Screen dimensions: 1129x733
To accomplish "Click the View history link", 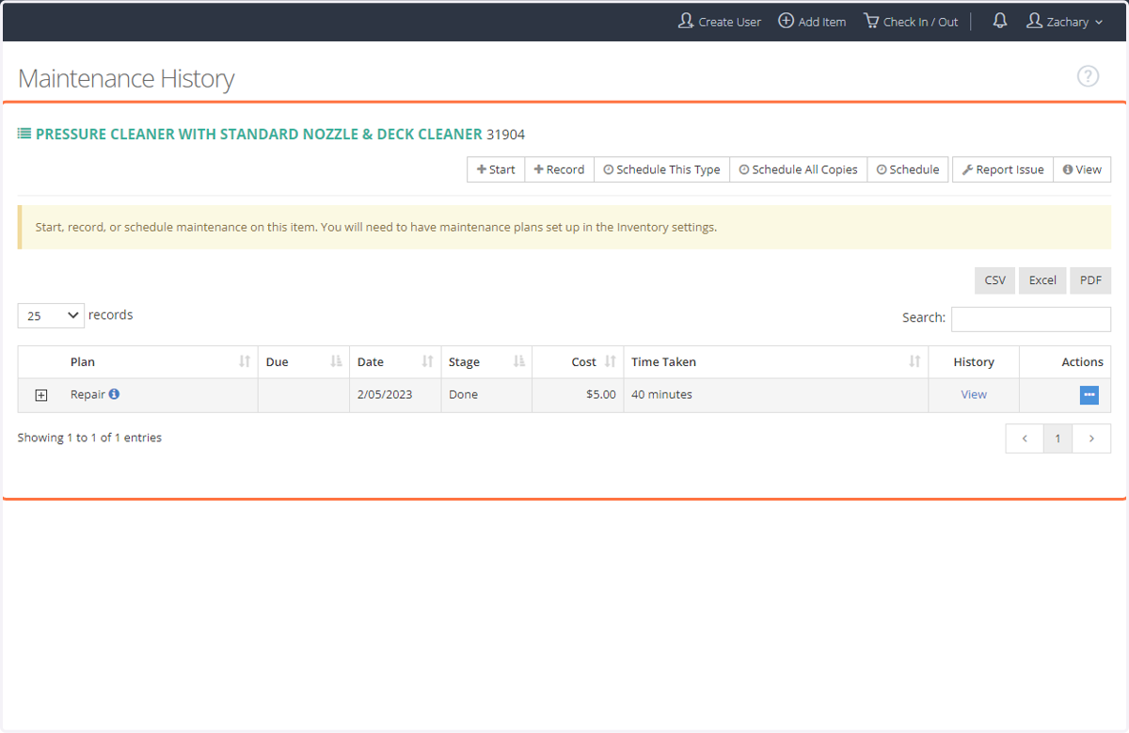I will (974, 394).
